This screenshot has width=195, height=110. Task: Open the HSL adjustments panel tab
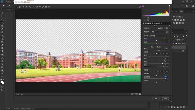(150, 24)
